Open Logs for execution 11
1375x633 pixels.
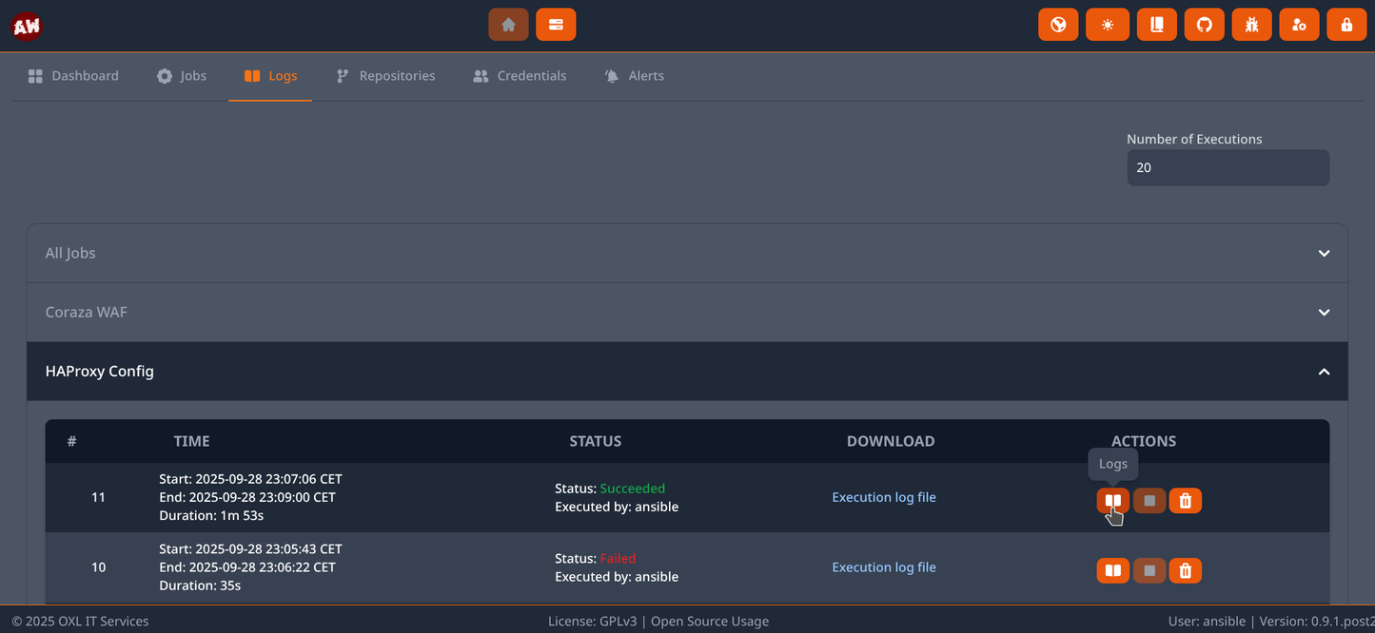(1112, 500)
